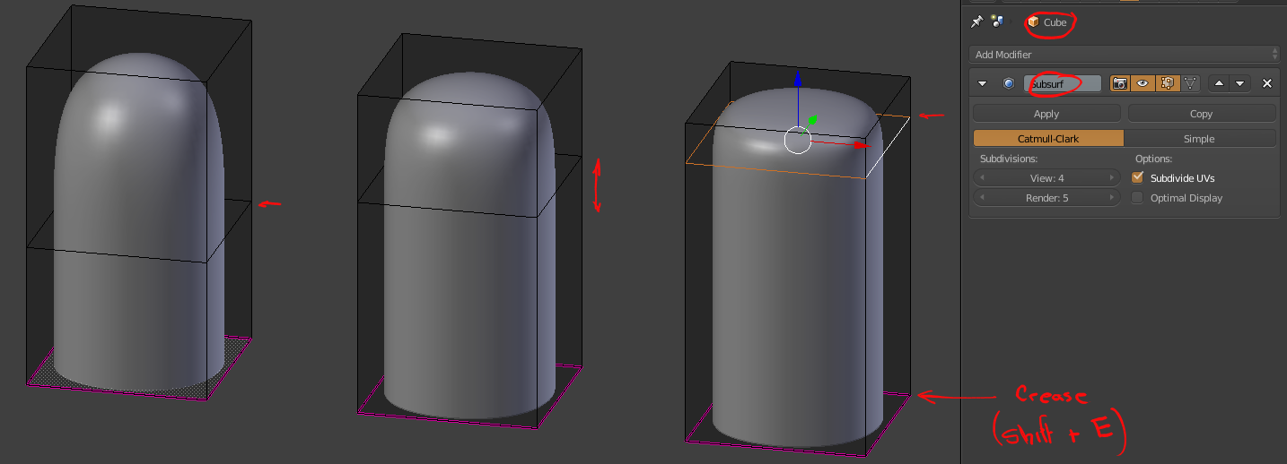This screenshot has width=1287, height=464.
Task: Toggle modifier viewport visibility eye icon
Action: pyautogui.click(x=1143, y=83)
